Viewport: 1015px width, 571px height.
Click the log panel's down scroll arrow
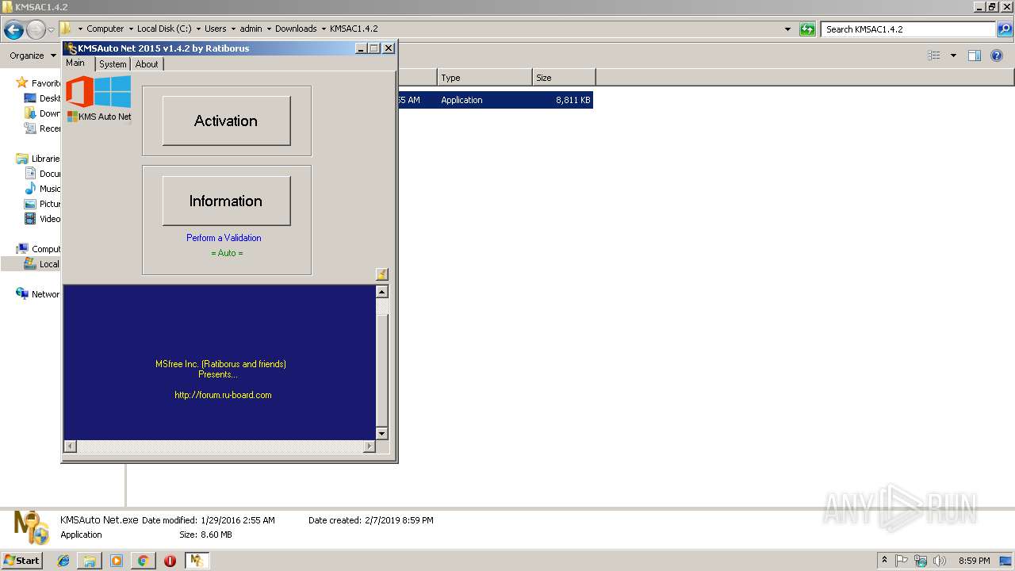(x=382, y=433)
